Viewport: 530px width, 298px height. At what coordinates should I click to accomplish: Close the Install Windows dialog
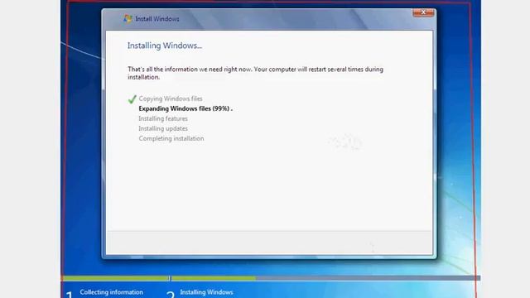pyautogui.click(x=423, y=12)
